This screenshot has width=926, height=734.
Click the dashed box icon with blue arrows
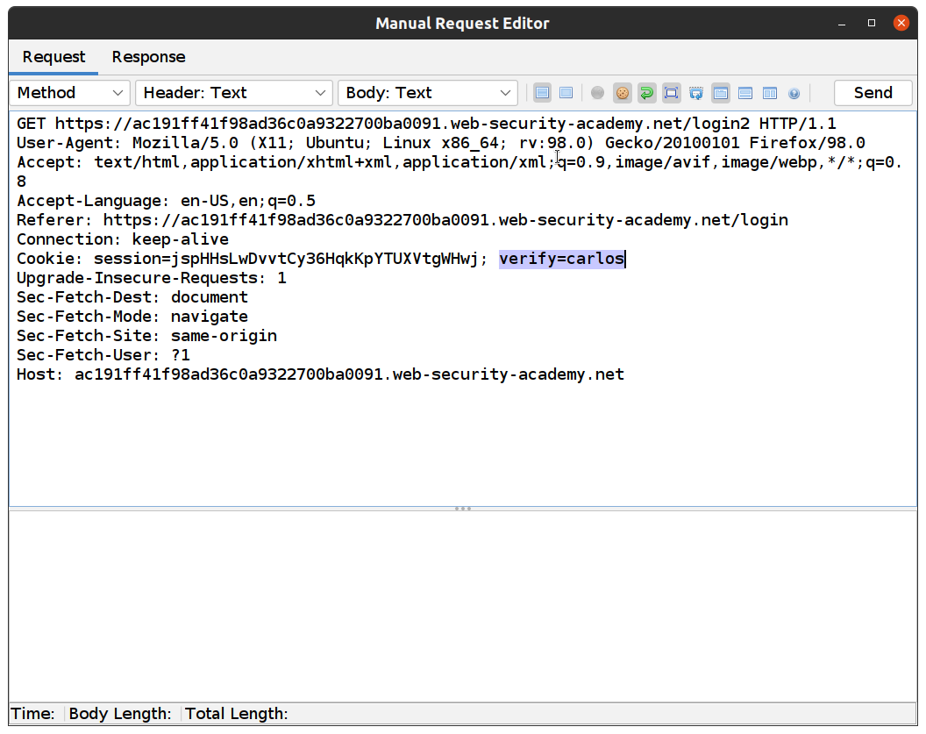pos(696,93)
